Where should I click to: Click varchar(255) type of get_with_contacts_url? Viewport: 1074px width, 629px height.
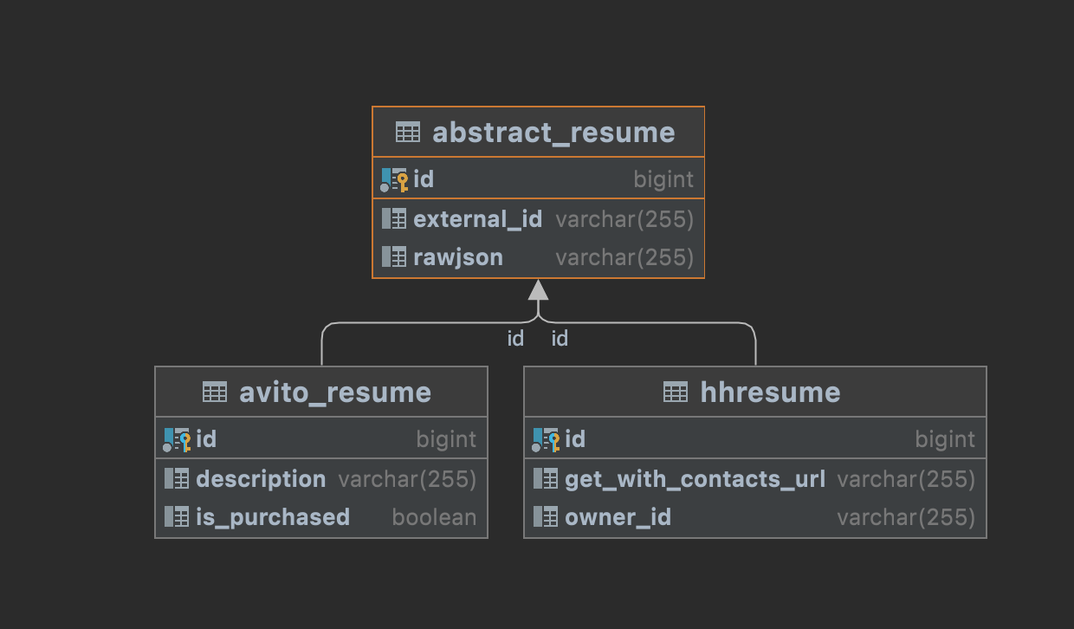click(906, 480)
